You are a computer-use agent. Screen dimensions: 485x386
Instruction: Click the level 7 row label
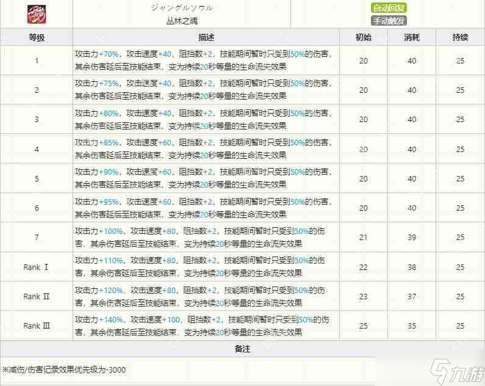click(37, 238)
